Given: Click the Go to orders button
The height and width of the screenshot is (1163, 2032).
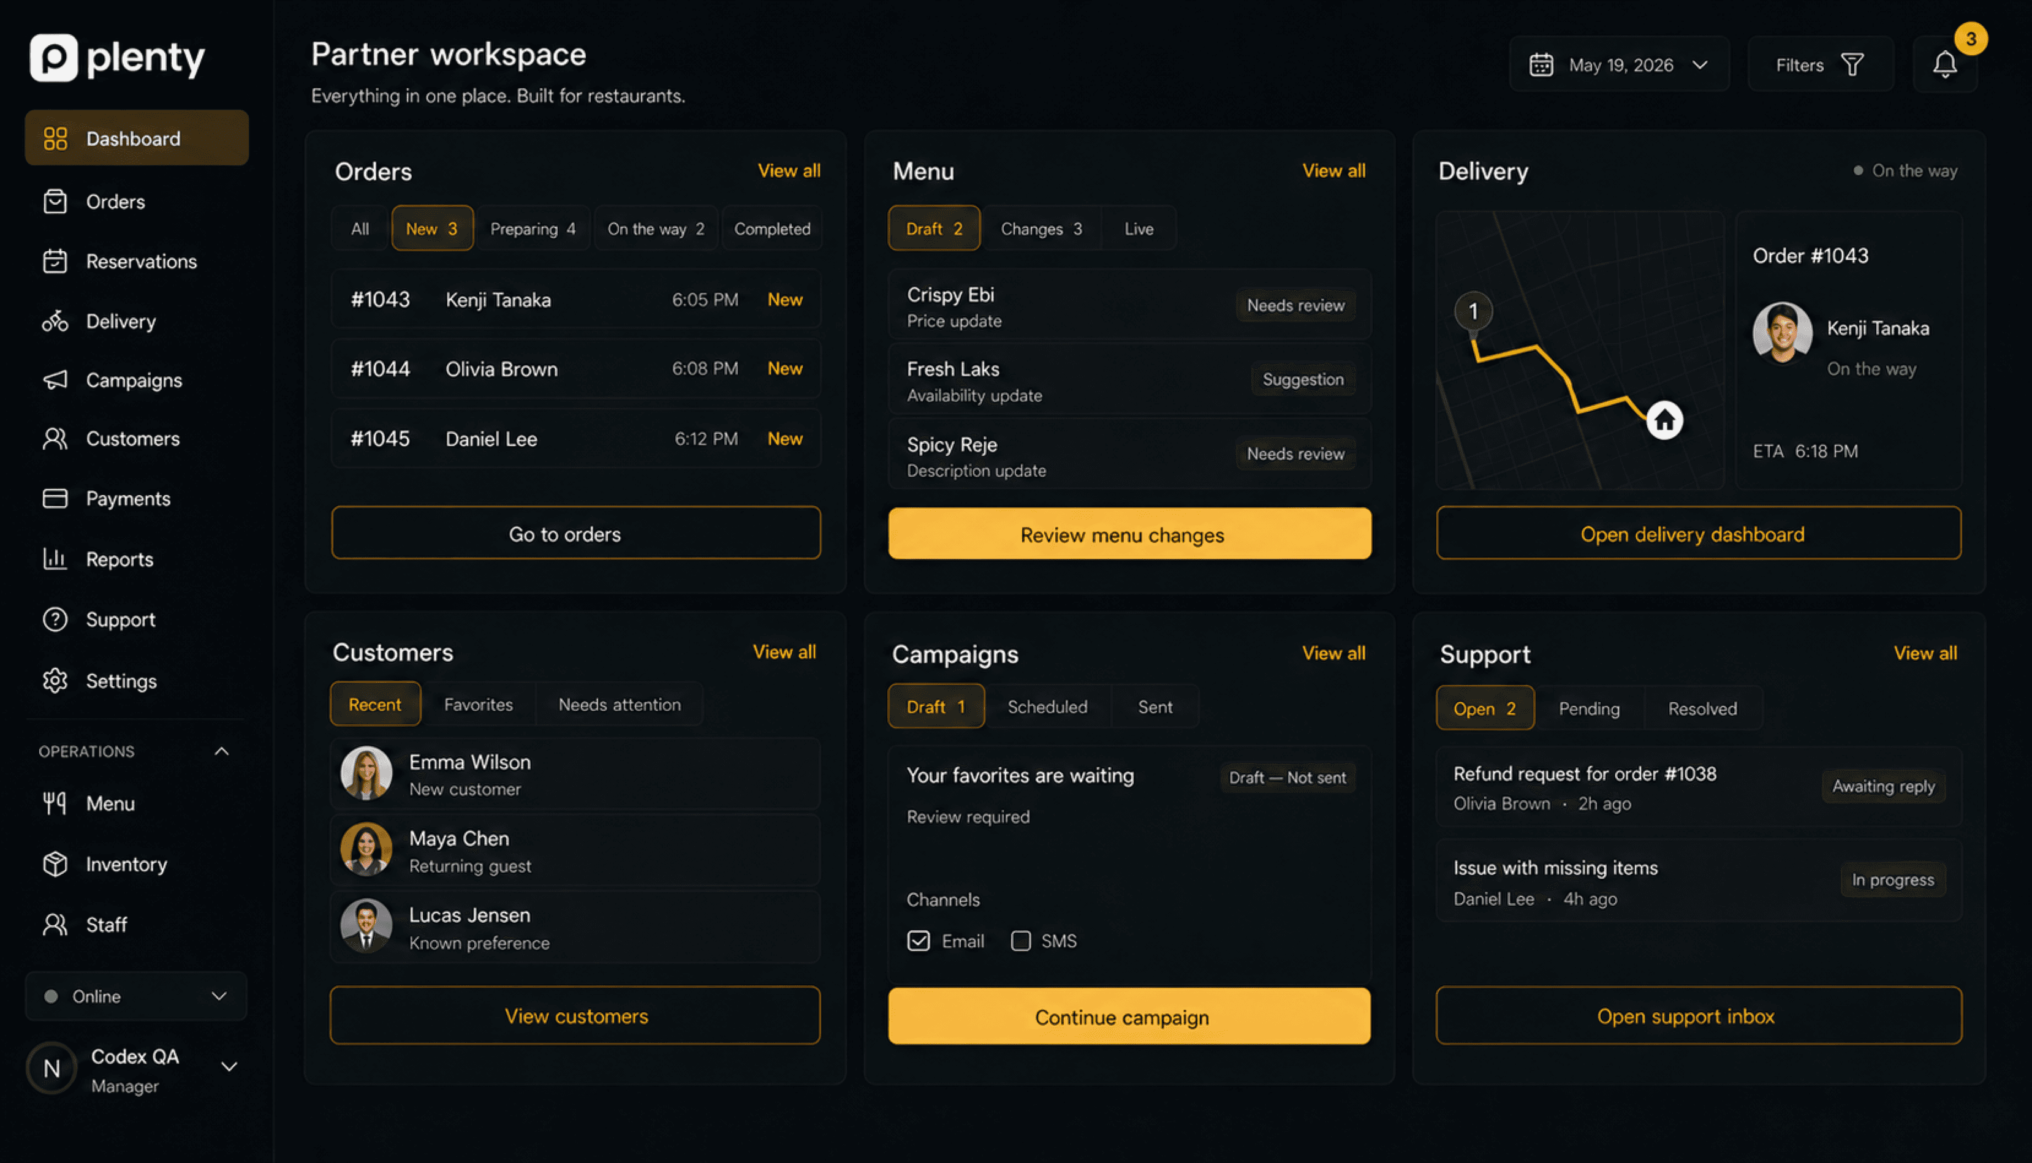Looking at the screenshot, I should [576, 534].
